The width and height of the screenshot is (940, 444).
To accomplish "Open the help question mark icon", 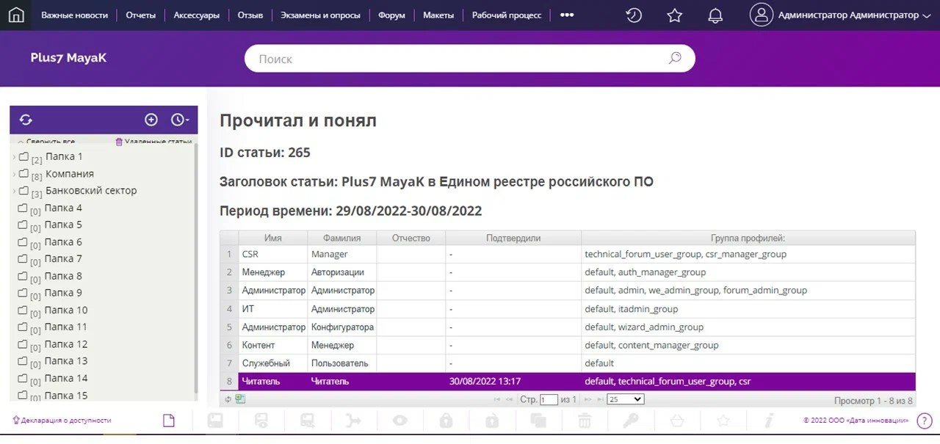I will (924, 421).
